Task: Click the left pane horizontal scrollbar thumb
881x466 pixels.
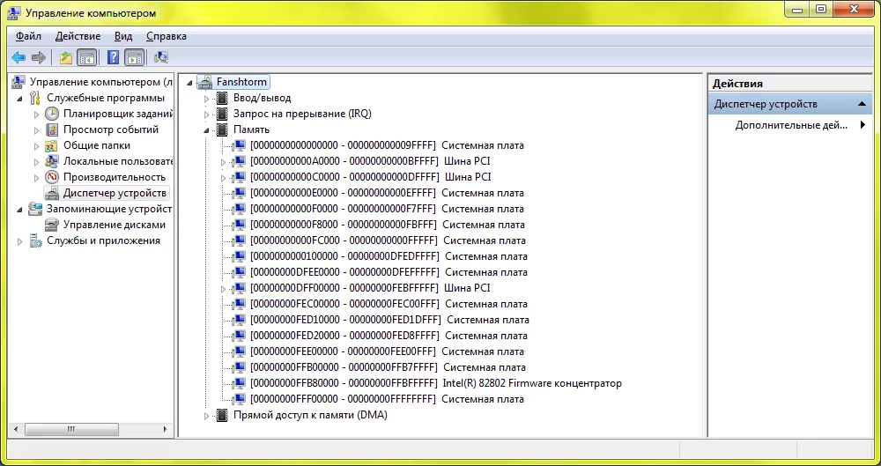Action: pyautogui.click(x=72, y=430)
